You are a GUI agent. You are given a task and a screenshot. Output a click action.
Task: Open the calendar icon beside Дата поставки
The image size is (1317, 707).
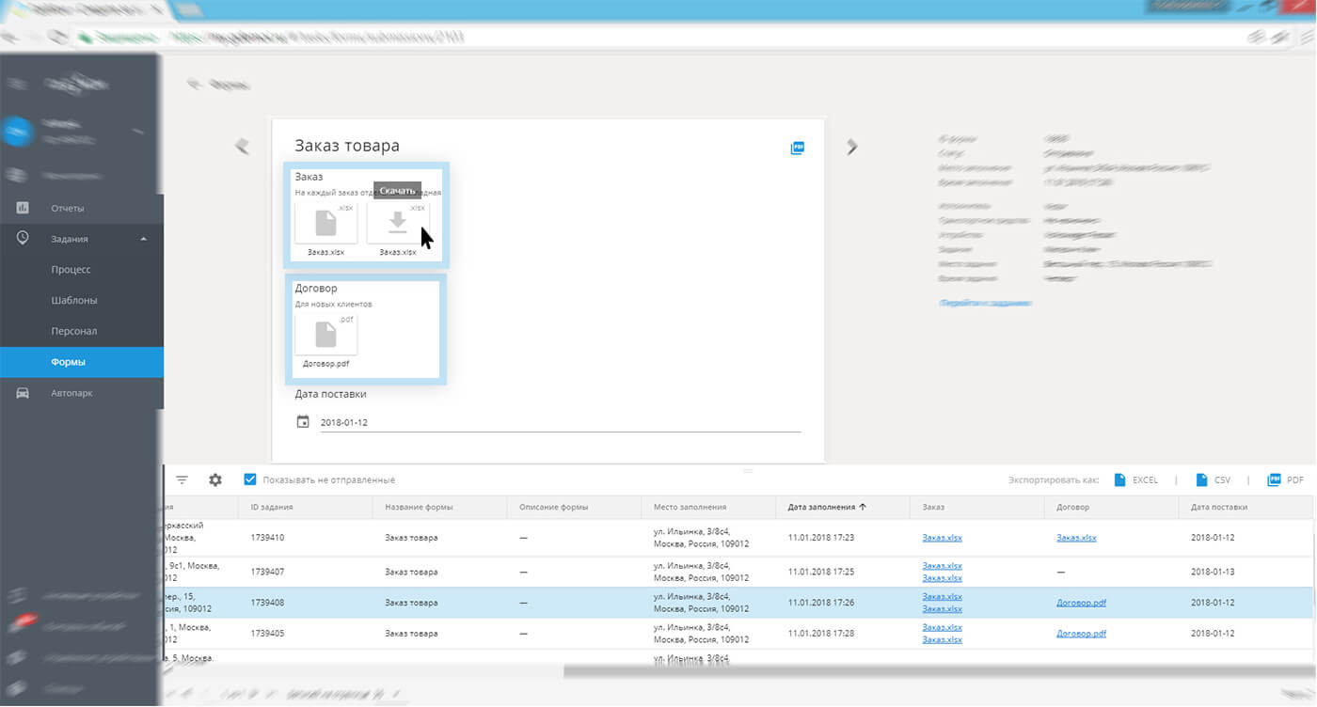tap(303, 422)
